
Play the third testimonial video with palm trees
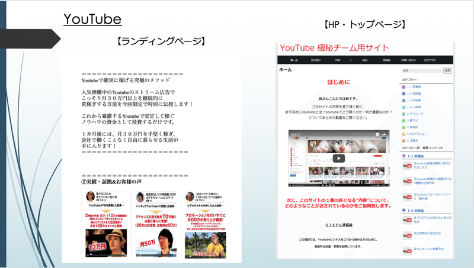pos(206,246)
